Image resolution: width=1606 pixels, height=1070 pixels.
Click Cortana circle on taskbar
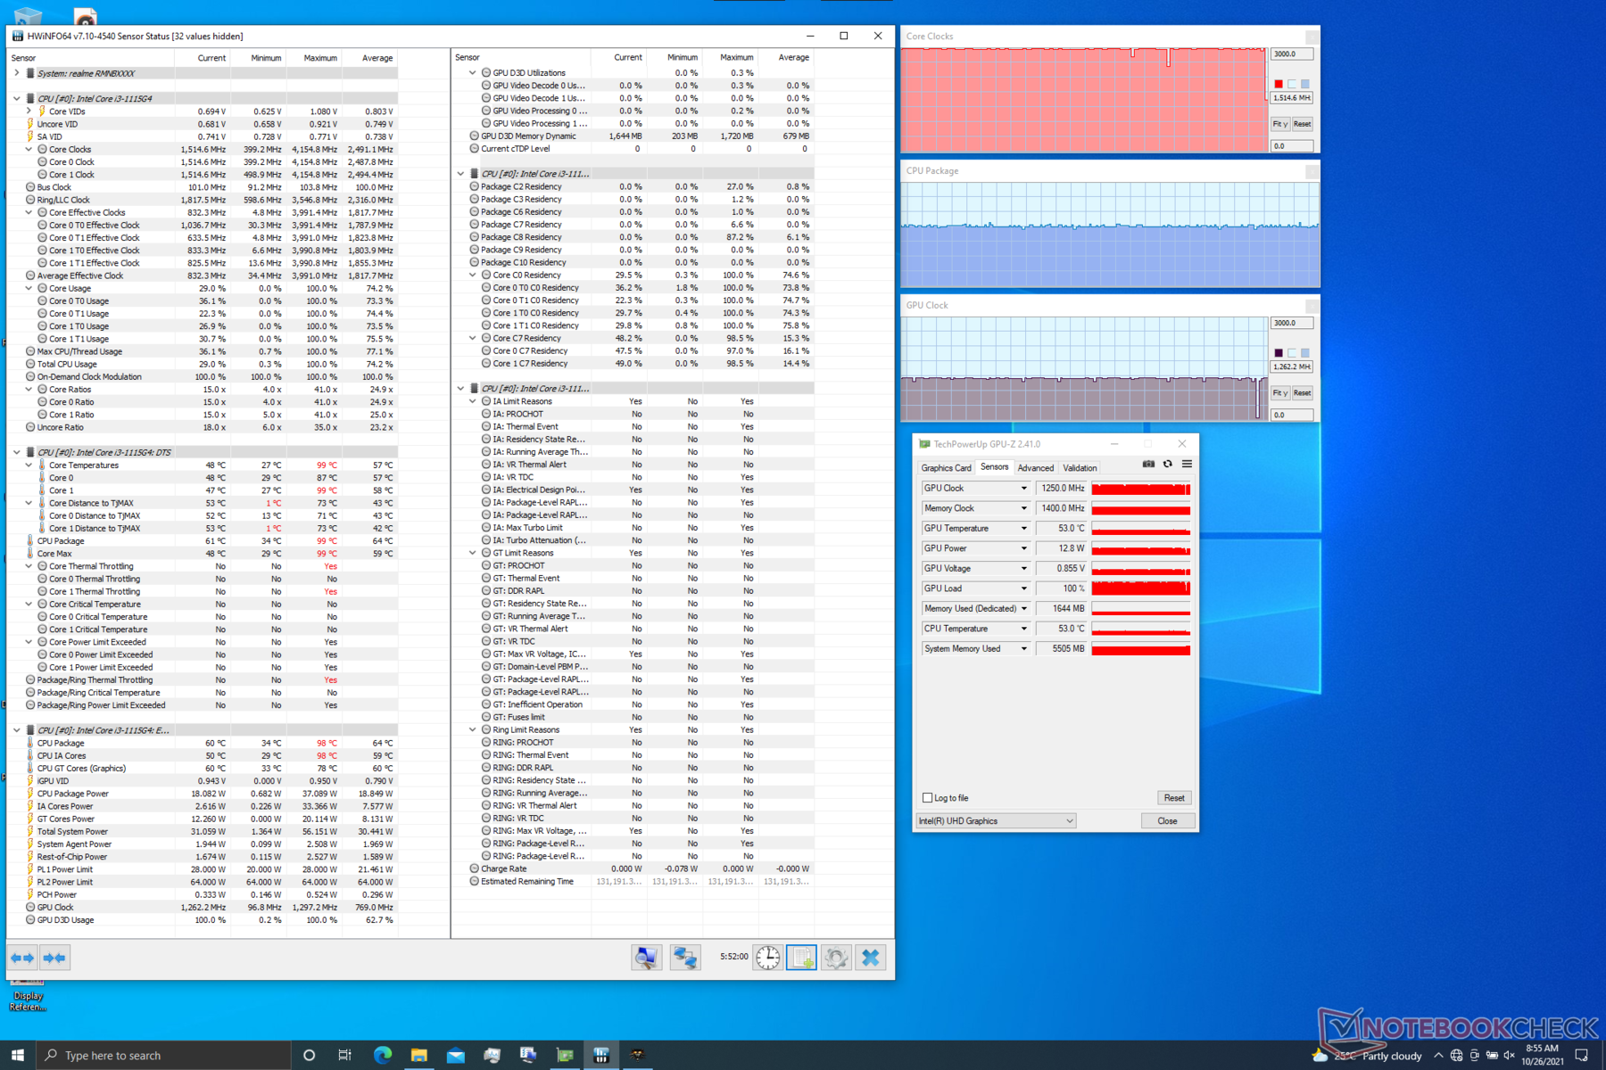tap(309, 1055)
